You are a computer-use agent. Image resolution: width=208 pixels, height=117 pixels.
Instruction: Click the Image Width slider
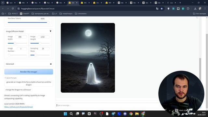coord(17,43)
